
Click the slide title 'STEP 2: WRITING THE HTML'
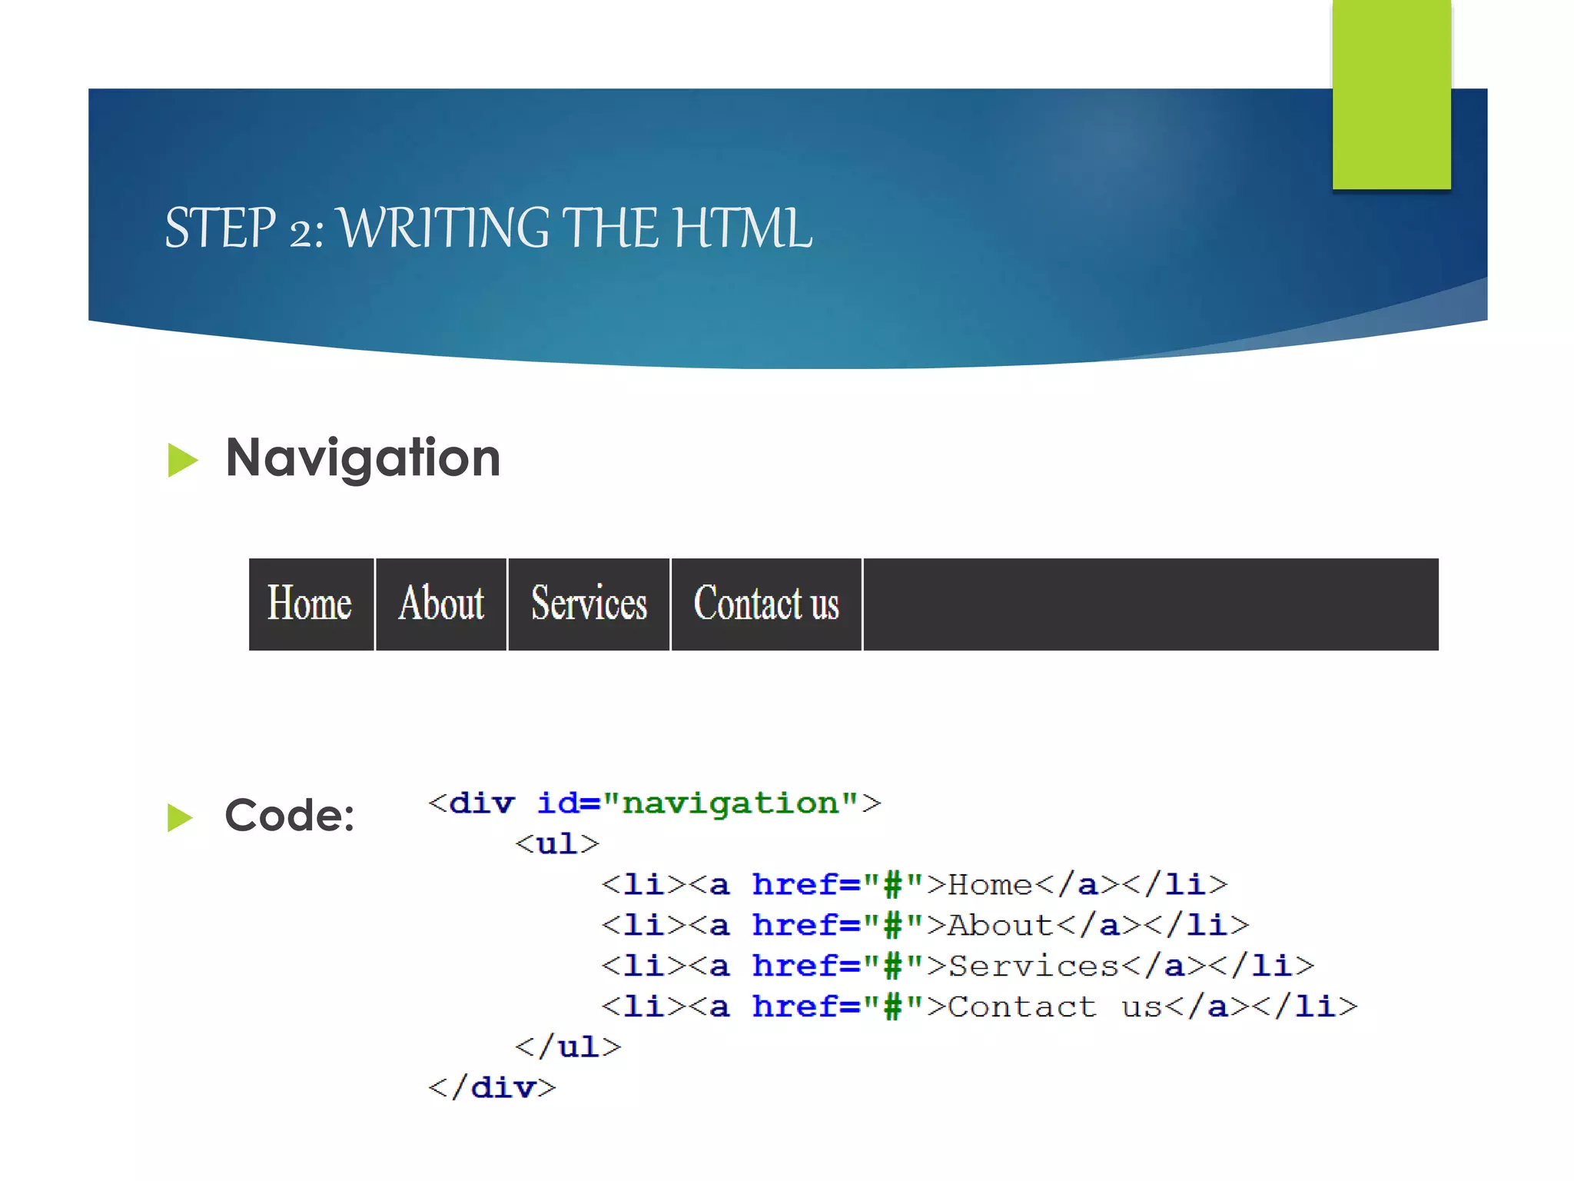(x=489, y=228)
